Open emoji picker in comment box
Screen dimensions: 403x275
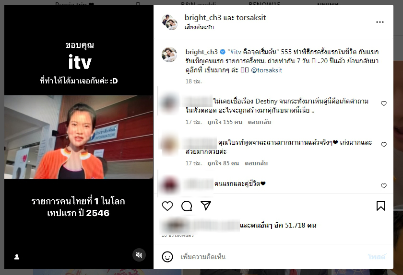(x=167, y=256)
